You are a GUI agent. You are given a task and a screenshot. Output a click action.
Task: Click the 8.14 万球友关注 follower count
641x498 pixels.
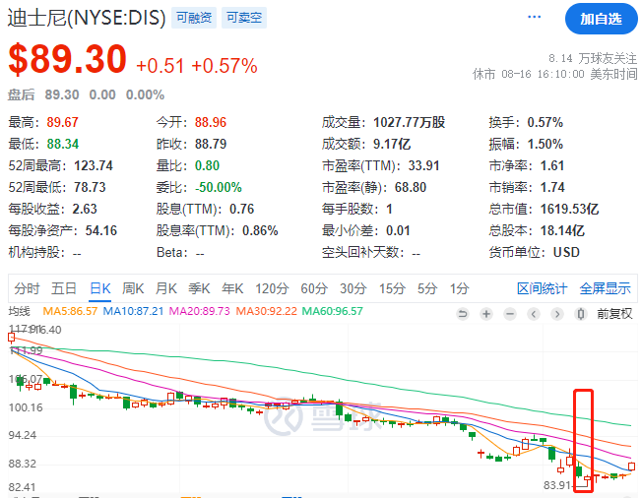pos(593,58)
